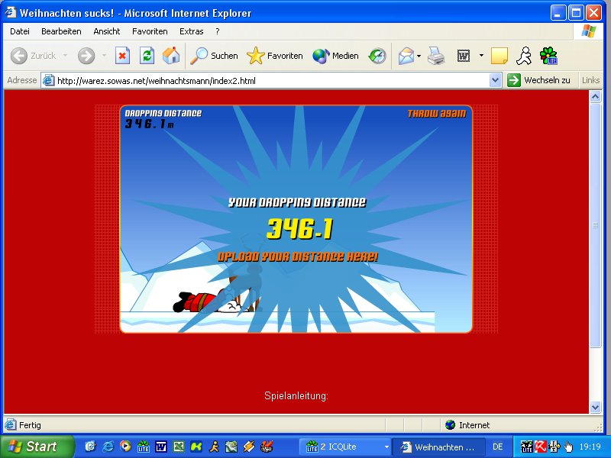Expand the address bar dropdown list
This screenshot has width=611, height=458.
[x=495, y=81]
